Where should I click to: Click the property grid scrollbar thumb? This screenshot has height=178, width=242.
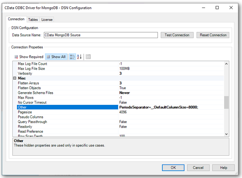coord(226,102)
